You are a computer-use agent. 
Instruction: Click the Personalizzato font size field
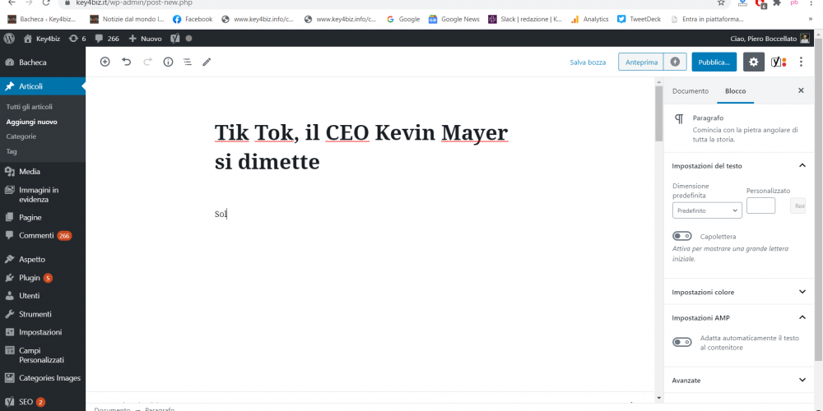click(x=760, y=205)
